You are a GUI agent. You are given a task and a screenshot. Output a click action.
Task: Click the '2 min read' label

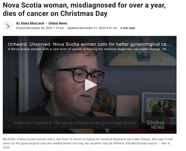128,28
